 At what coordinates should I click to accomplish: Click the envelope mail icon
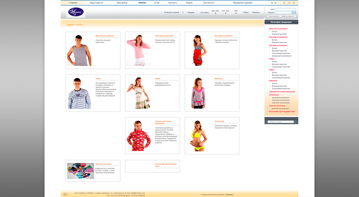[289, 3]
